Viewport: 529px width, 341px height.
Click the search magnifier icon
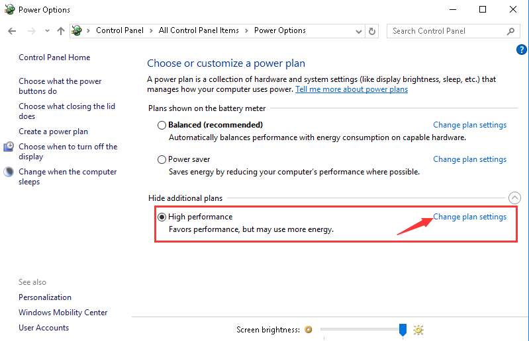point(511,30)
